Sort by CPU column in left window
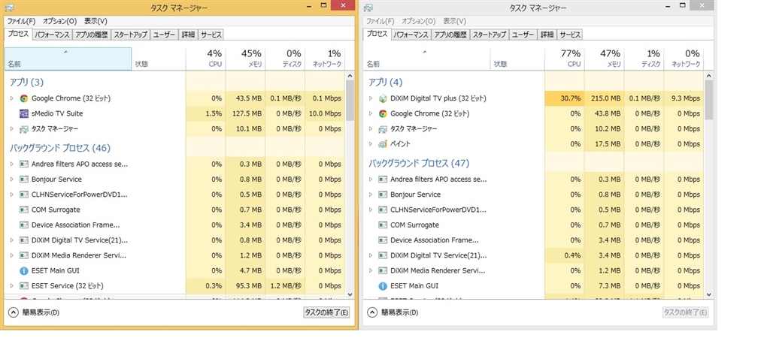 (206, 59)
